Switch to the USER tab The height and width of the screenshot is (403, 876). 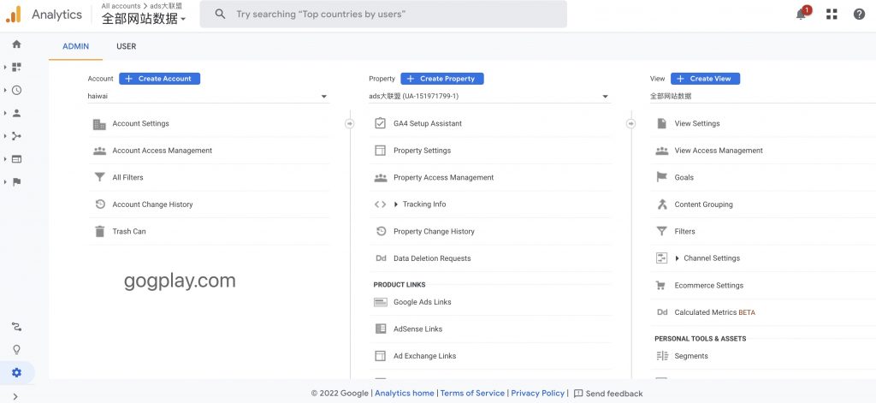click(x=127, y=46)
